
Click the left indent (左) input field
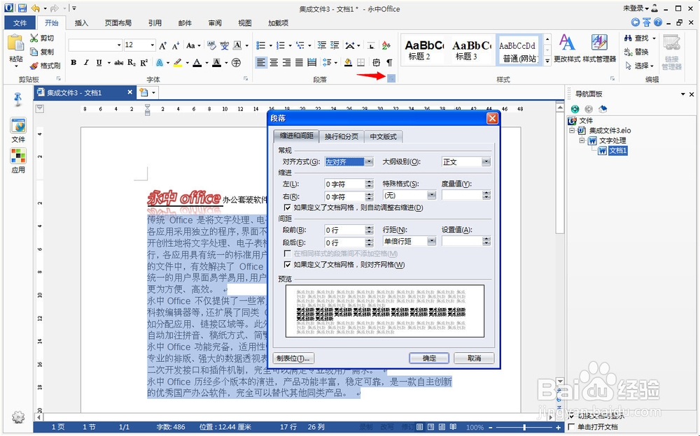click(x=345, y=184)
